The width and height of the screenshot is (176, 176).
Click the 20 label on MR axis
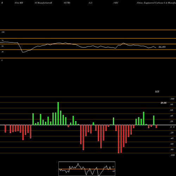point(172,121)
